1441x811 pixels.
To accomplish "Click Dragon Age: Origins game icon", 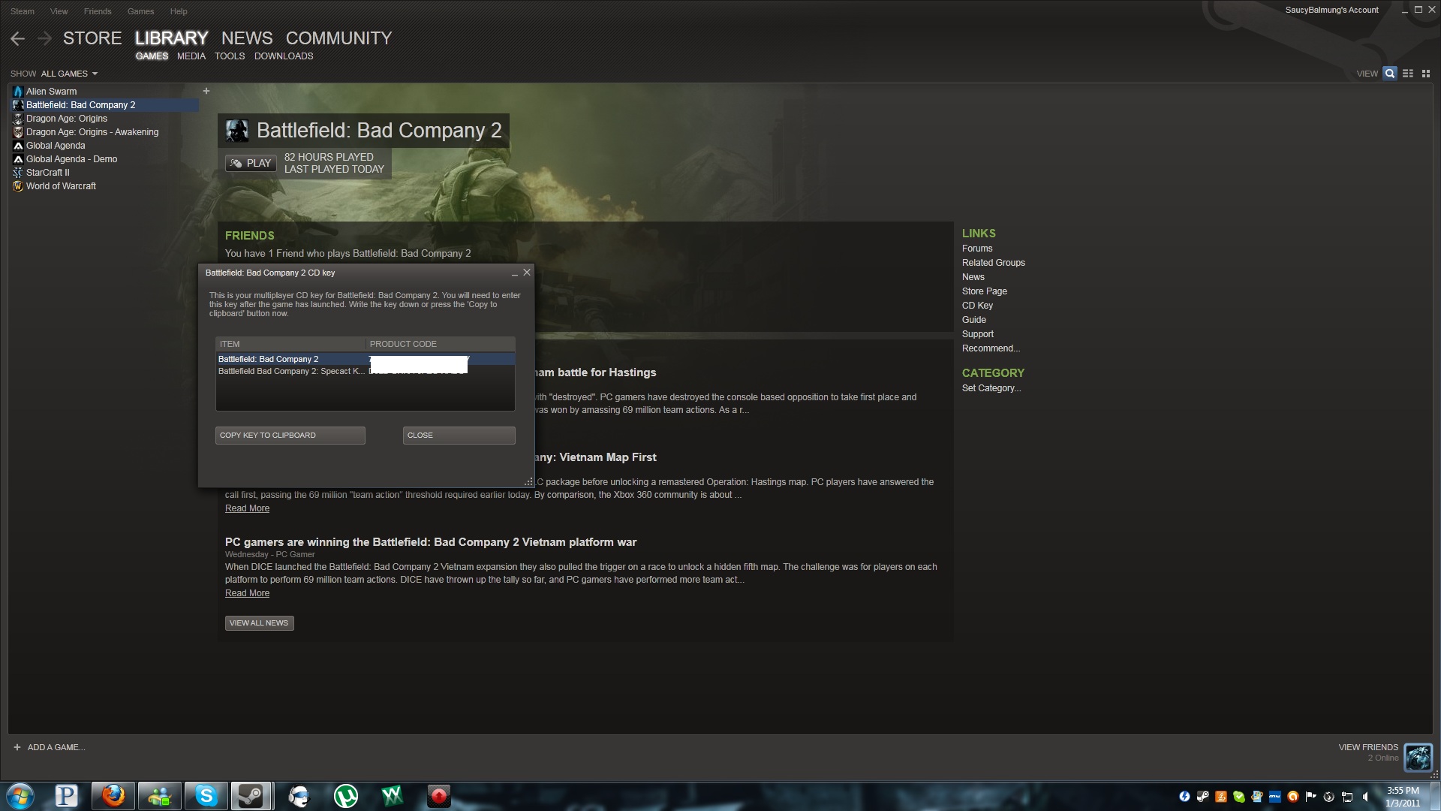I will (x=18, y=119).
